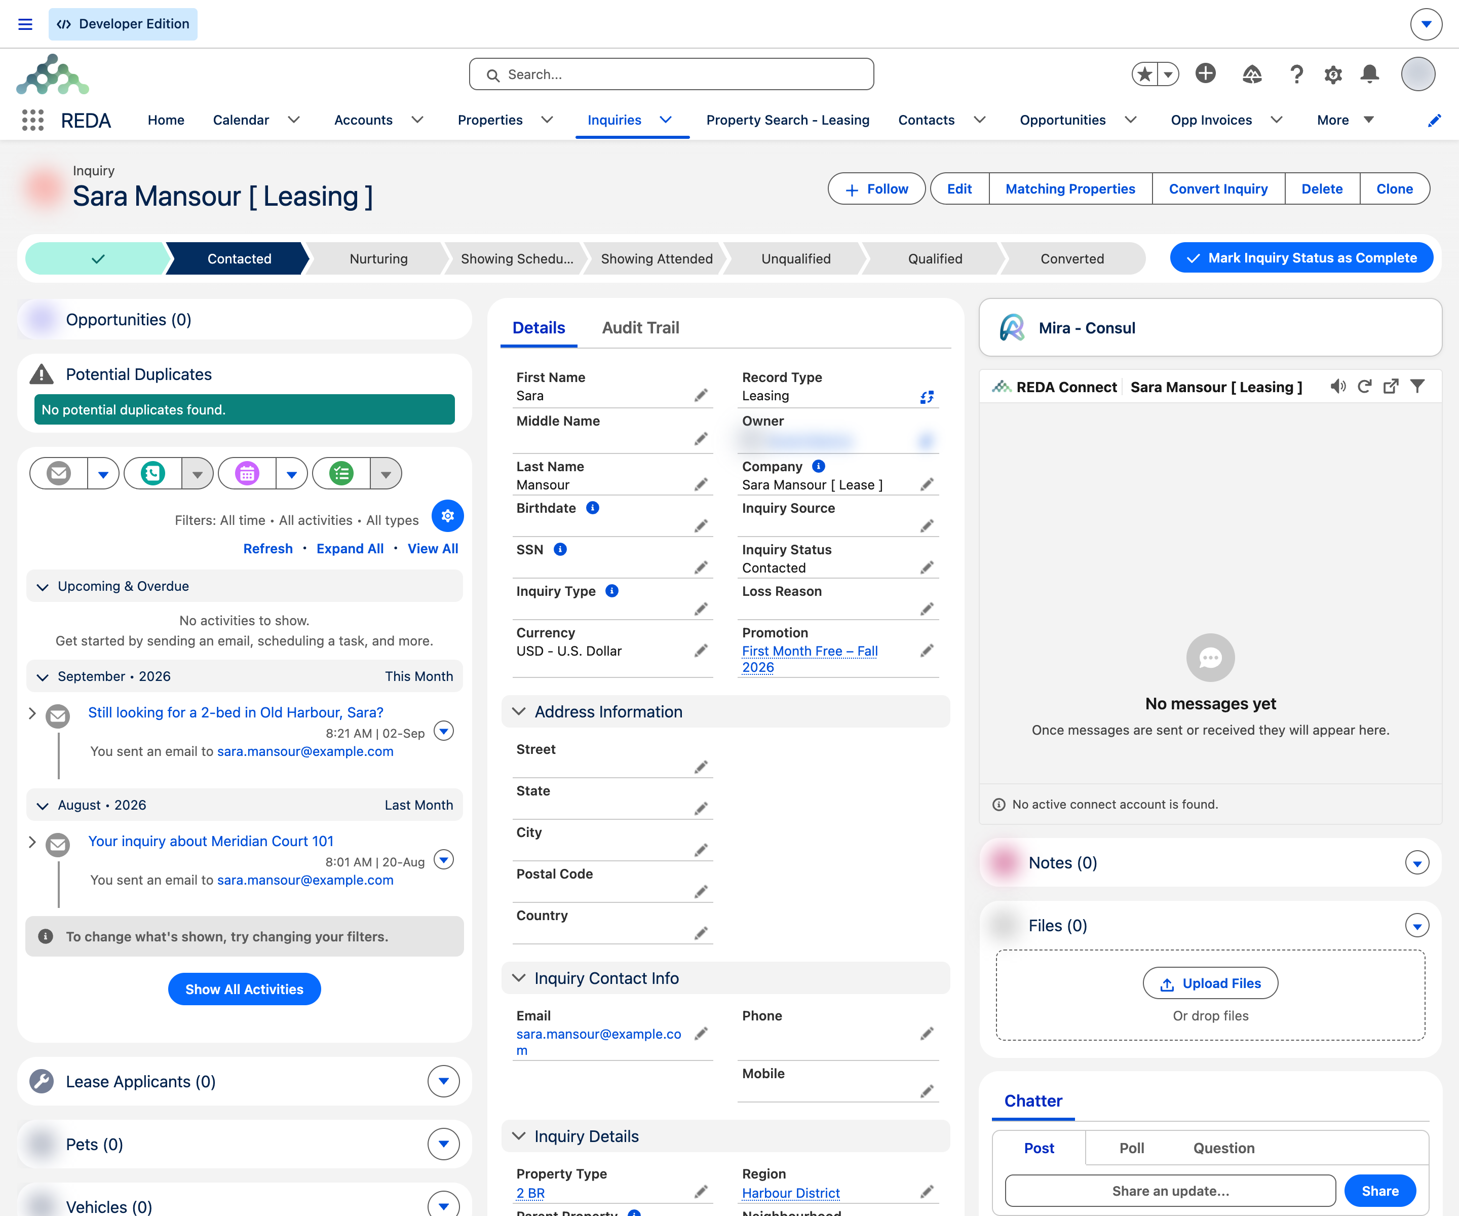Open the More navigation menu
The height and width of the screenshot is (1216, 1459).
click(x=1345, y=120)
